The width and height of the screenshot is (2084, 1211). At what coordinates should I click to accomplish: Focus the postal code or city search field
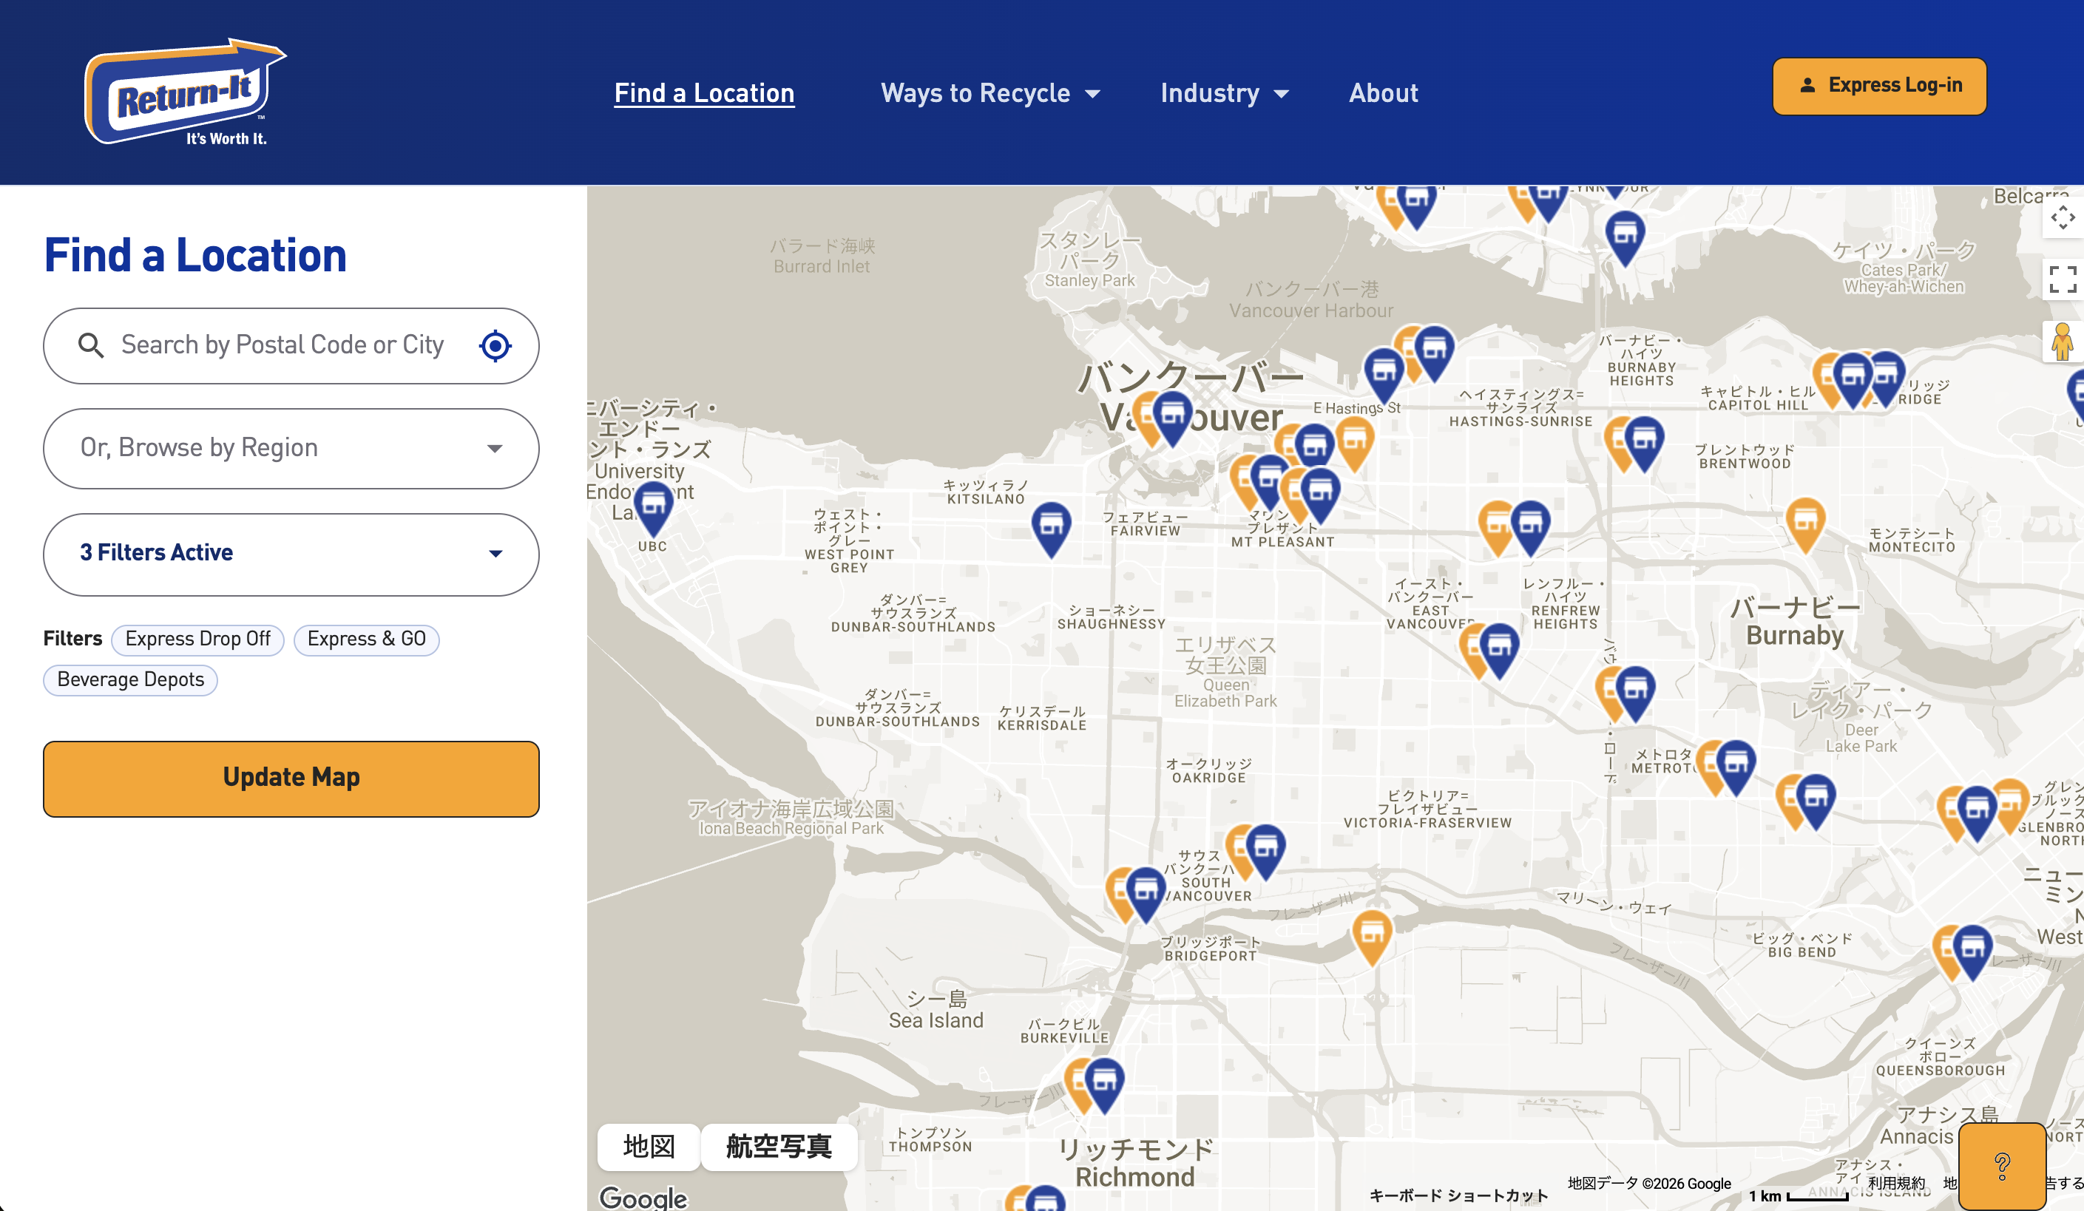coord(283,345)
